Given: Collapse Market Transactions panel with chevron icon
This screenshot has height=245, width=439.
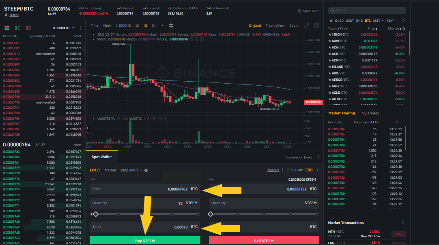Looking at the screenshot, I should coord(403,222).
